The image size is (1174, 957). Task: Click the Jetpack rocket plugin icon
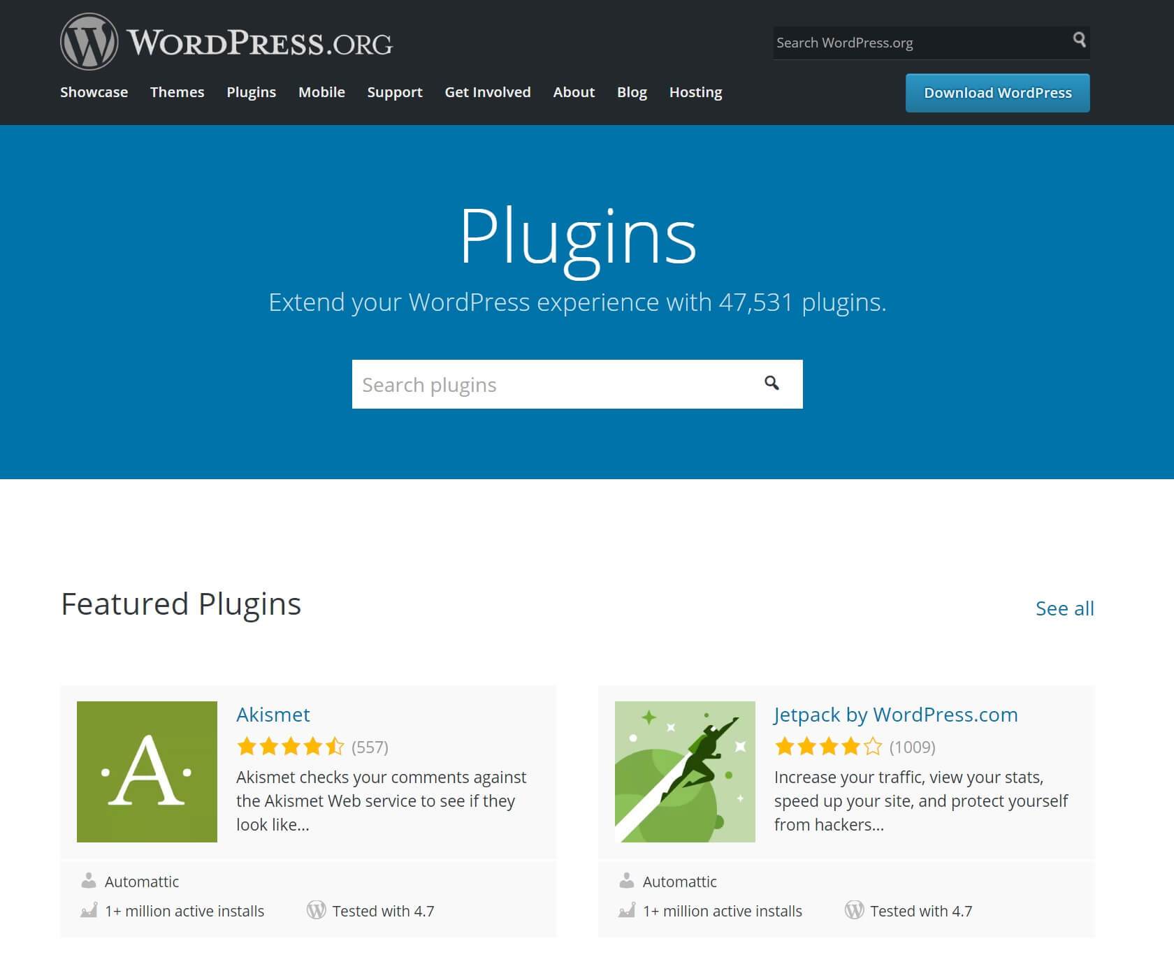tap(684, 771)
